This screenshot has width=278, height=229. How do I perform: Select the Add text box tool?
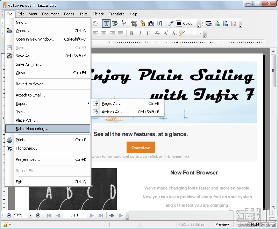coord(115,23)
